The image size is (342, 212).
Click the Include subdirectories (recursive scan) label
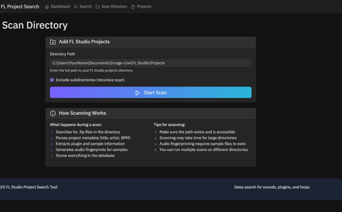90,80
